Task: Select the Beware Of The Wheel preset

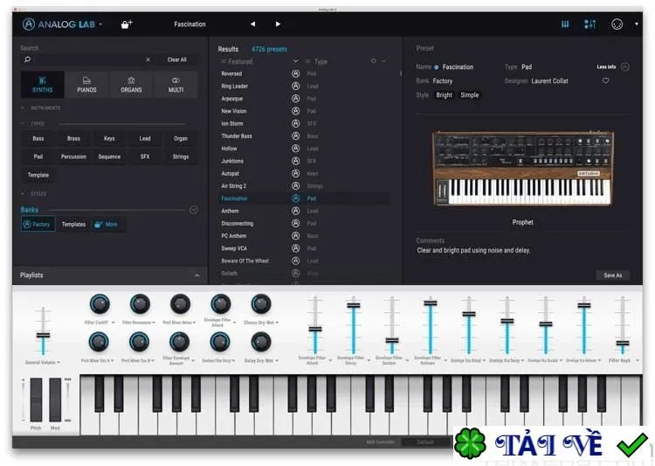Action: coord(245,261)
